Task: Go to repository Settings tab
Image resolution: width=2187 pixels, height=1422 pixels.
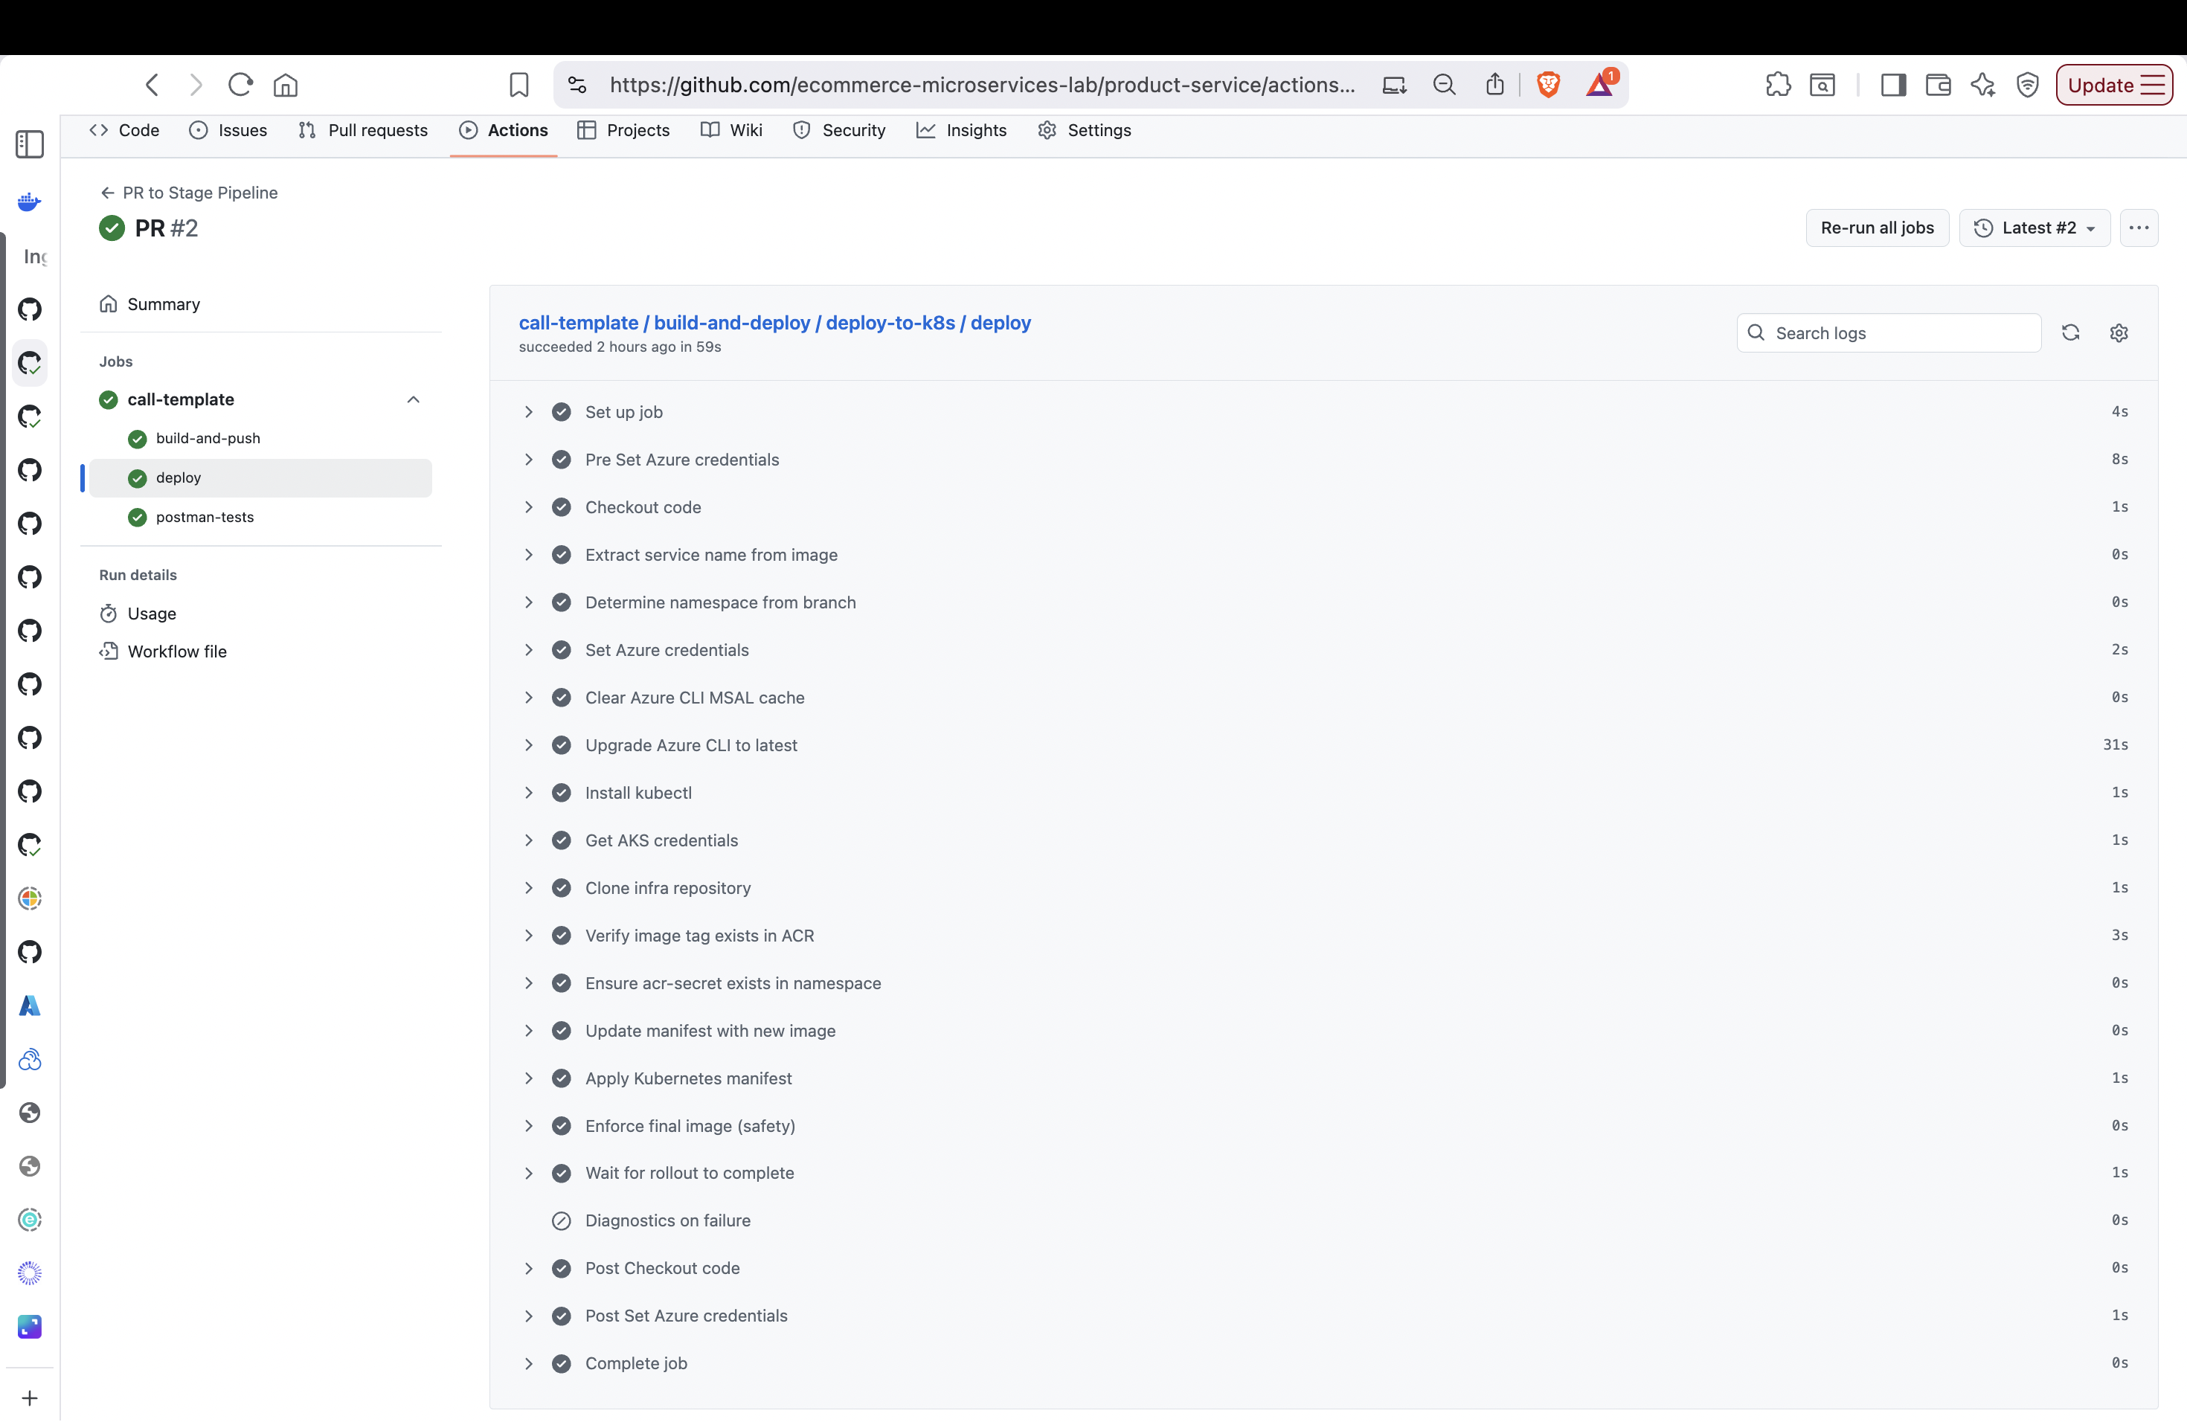Action: tap(1085, 130)
